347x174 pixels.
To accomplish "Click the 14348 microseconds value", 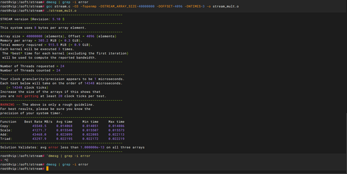I will click(89, 83).
